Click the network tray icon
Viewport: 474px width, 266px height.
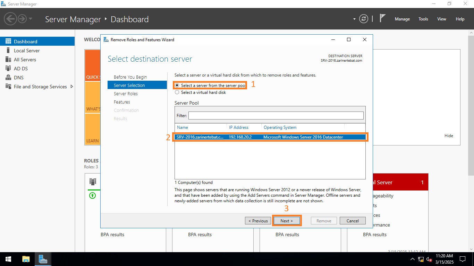coord(421,259)
